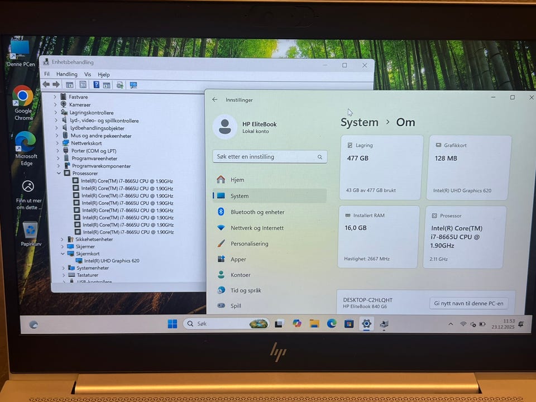Open the Hjelp menu
The image size is (536, 402).
pos(104,74)
